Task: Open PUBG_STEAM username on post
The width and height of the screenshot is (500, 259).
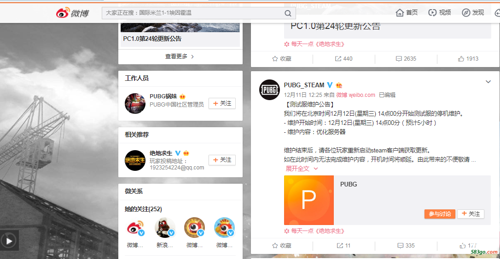Action: [x=304, y=85]
